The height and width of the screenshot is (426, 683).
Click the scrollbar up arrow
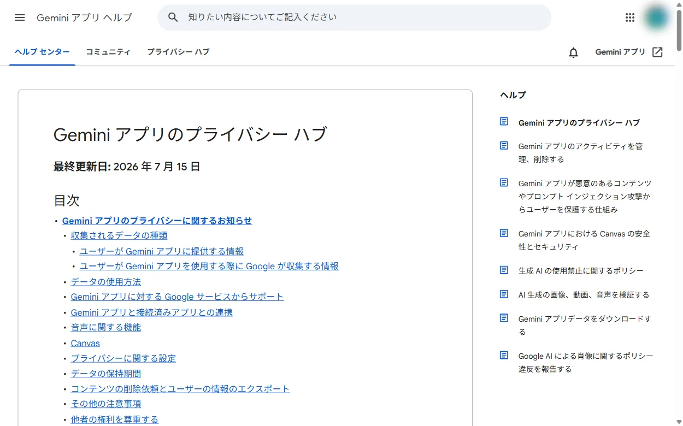click(x=679, y=4)
